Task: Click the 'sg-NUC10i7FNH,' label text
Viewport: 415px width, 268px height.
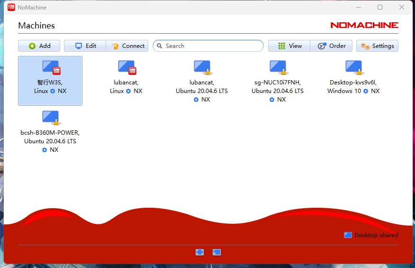Action: point(278,83)
